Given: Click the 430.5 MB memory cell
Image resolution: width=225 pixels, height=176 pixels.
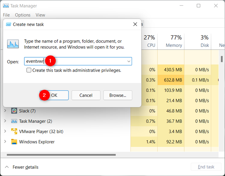Looking at the screenshot, I should click(171, 70).
